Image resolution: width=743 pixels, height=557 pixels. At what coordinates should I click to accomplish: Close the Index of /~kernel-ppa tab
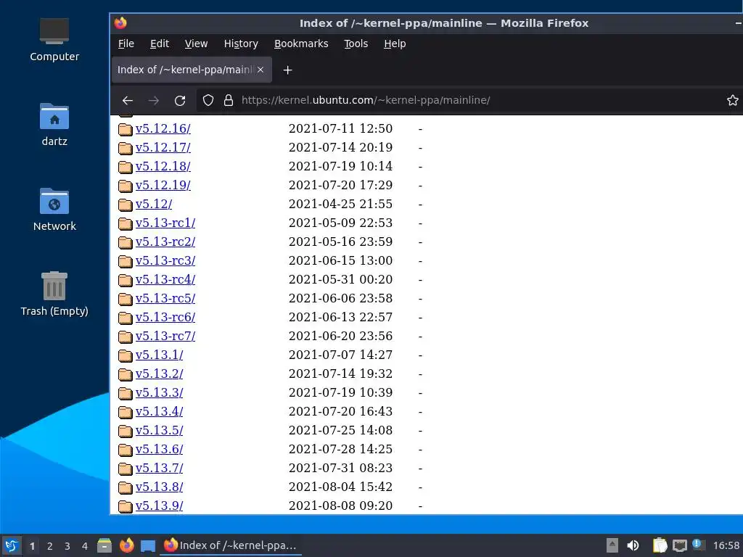point(260,70)
